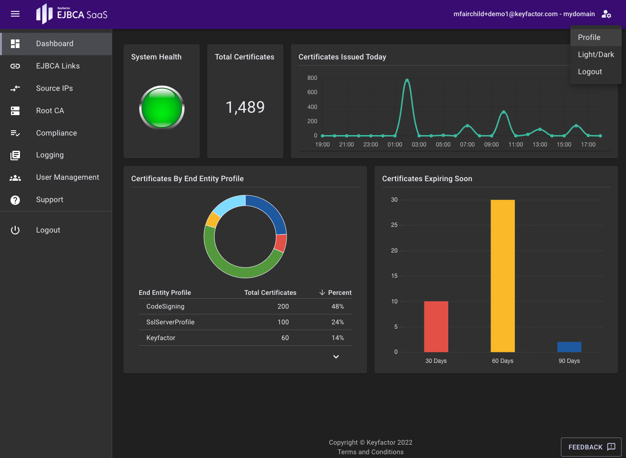The image size is (626, 458).
Task: Click the Compliance checklist icon
Action: tap(15, 133)
